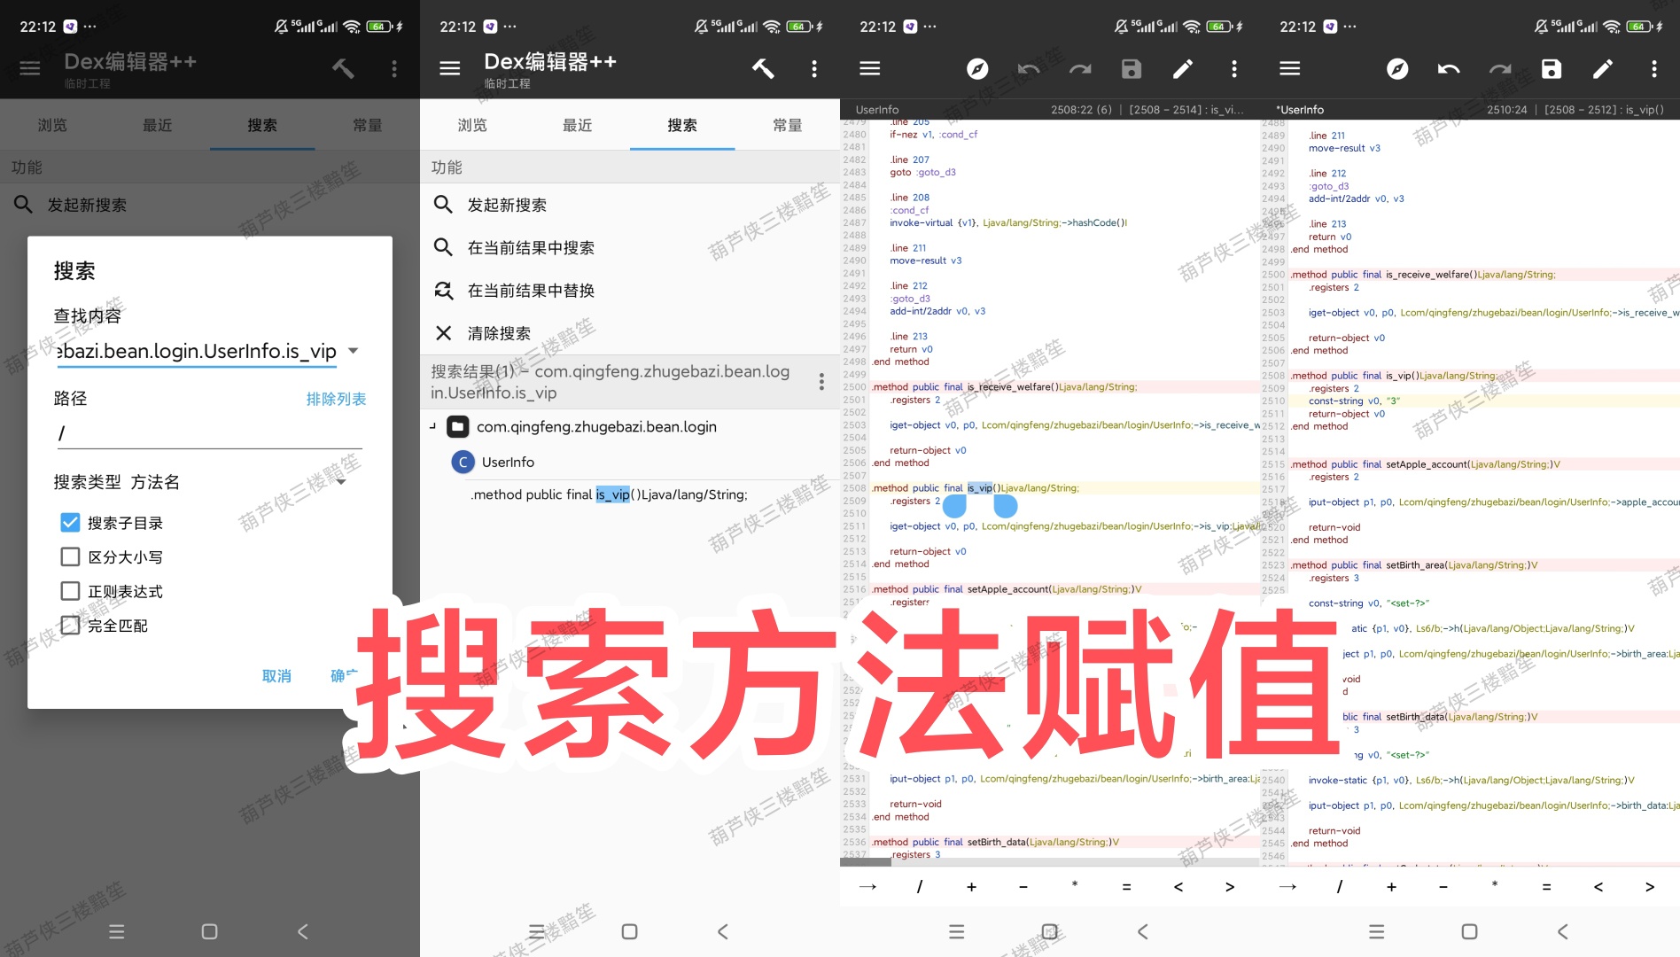1680x957 pixels.
Task: Open overflow menu in third editor screen
Action: coord(1234,68)
